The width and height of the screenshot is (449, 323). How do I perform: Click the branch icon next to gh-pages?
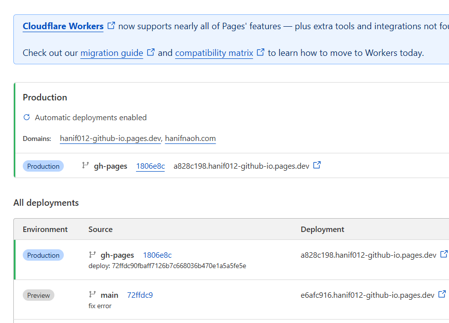coord(85,166)
